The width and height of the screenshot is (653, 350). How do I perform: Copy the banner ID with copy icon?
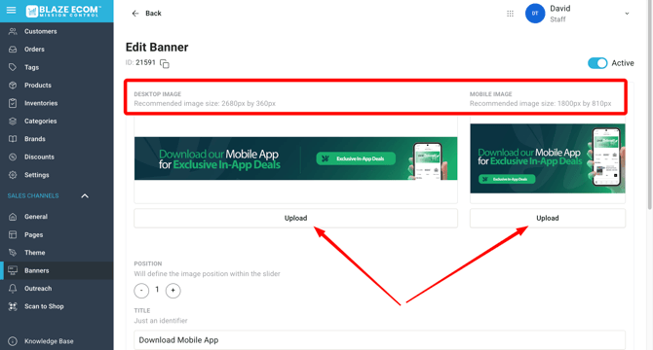click(165, 63)
